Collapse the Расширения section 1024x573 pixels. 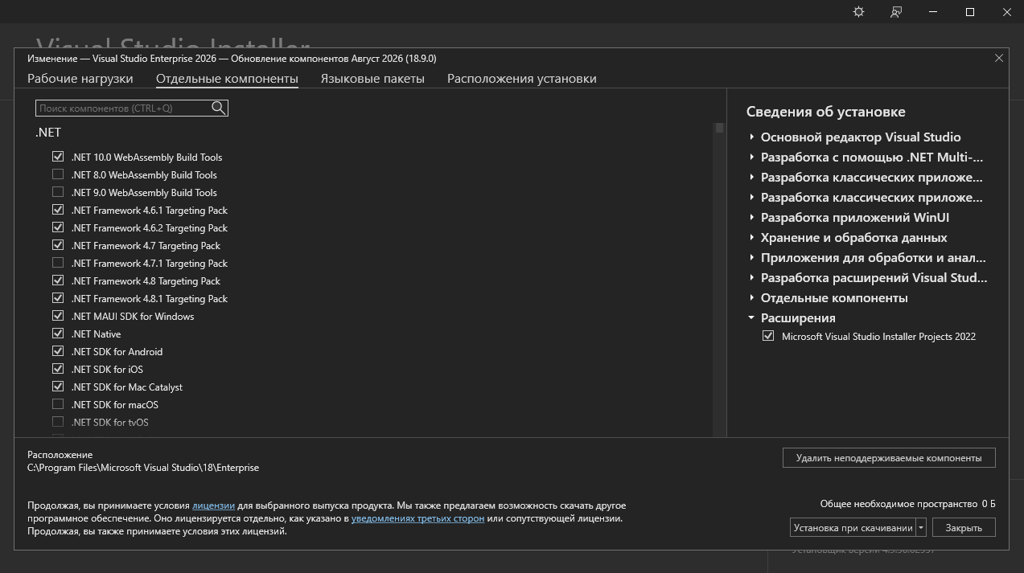click(x=751, y=317)
